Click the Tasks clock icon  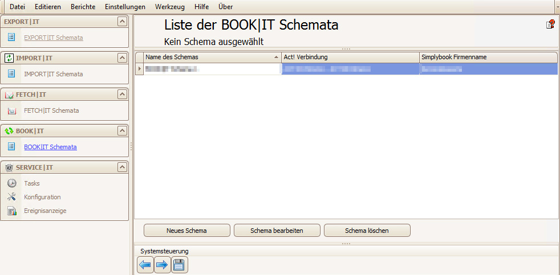pyautogui.click(x=12, y=183)
